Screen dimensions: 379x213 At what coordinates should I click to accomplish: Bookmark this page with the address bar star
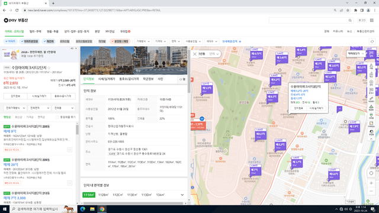pos(348,11)
